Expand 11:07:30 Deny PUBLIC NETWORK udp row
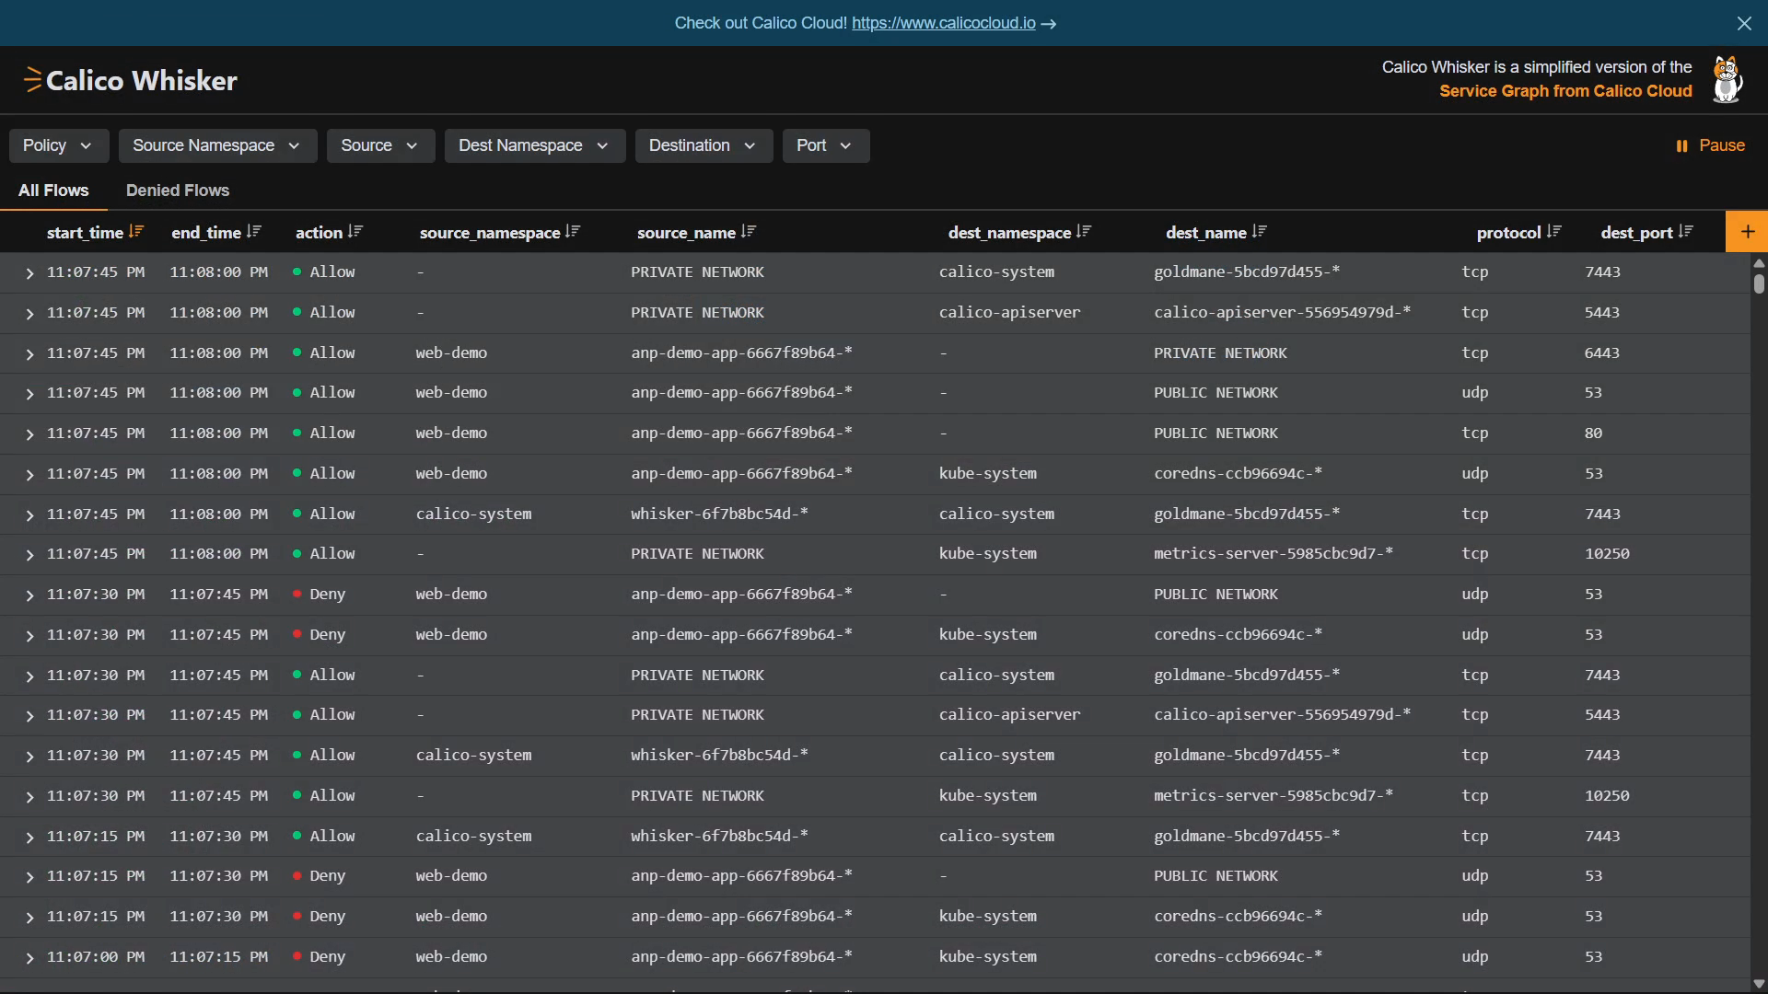 point(29,595)
